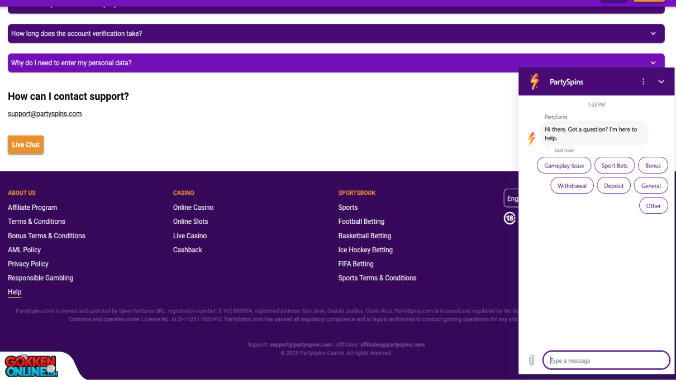The height and width of the screenshot is (380, 676).
Task: Click chevron on personal data question
Action: tap(653, 63)
